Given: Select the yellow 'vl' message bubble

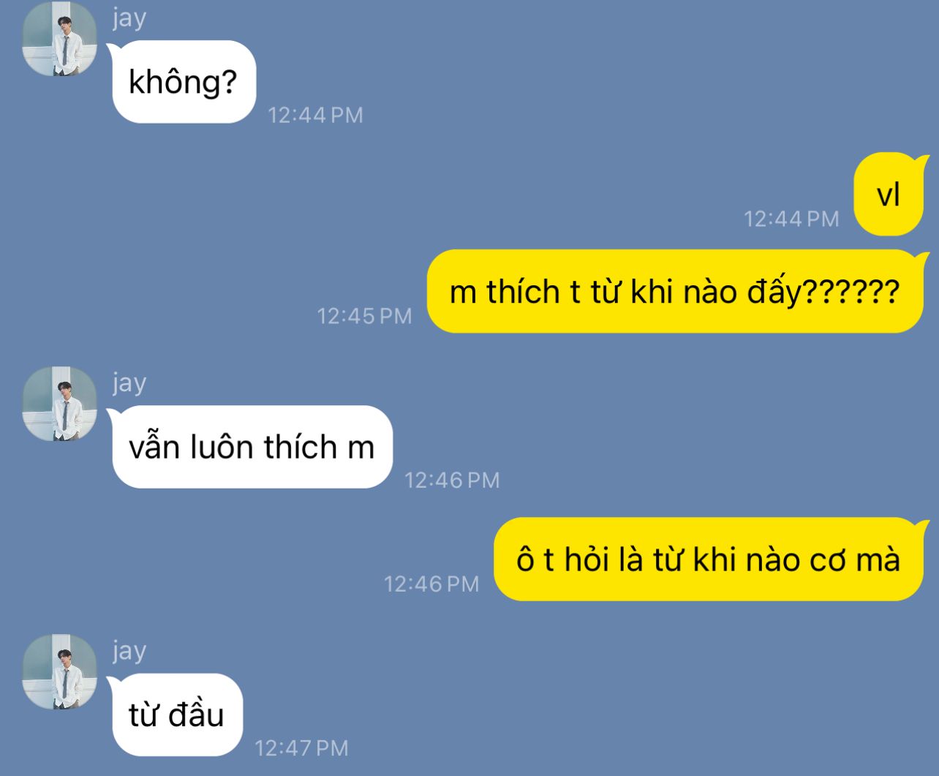Looking at the screenshot, I should [889, 195].
